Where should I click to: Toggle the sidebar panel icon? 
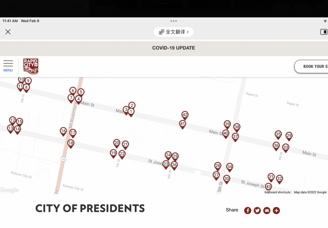pos(324,32)
